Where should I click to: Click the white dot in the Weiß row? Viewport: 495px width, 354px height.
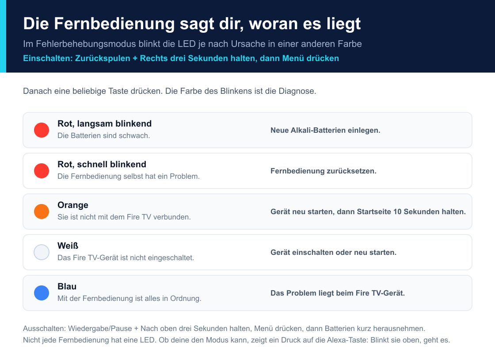coord(42,252)
